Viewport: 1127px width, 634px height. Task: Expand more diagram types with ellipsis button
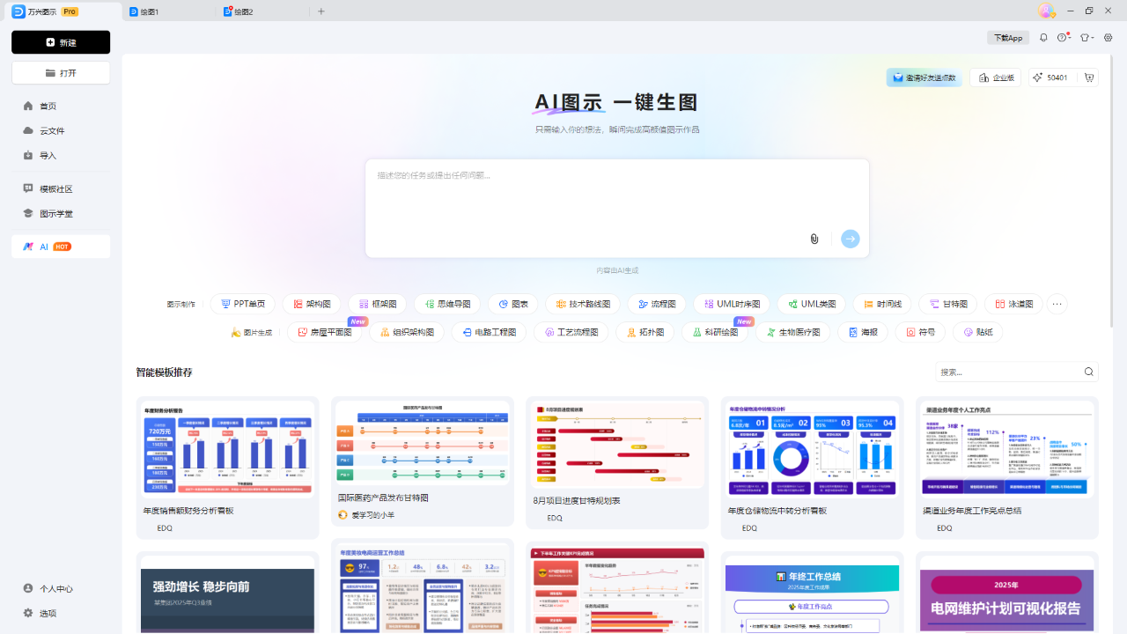point(1057,304)
